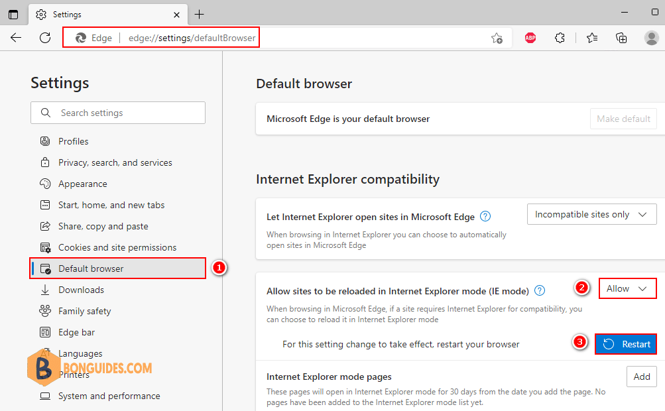The image size is (665, 411).
Task: Click the Internet Explorer mode pages heading
Action: coord(329,377)
